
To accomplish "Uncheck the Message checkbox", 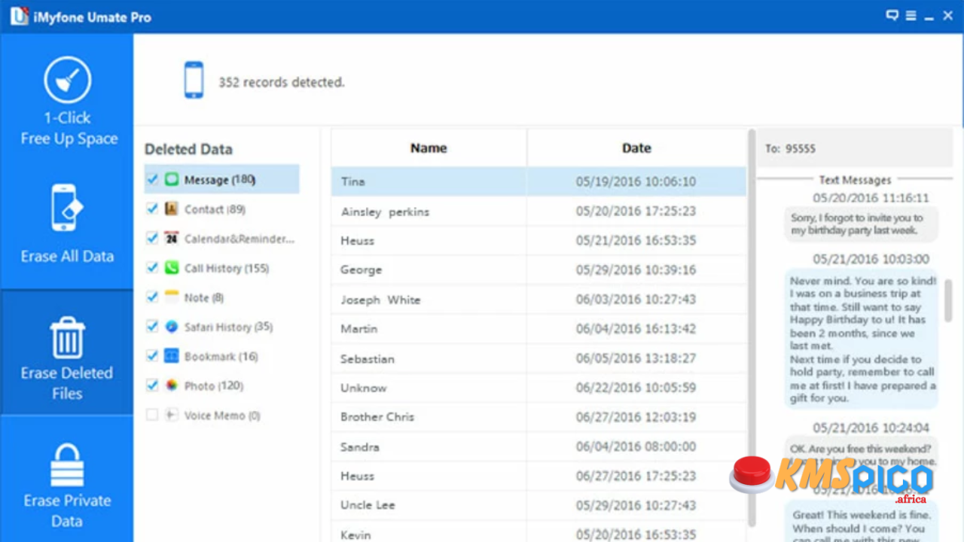I will pyautogui.click(x=152, y=179).
